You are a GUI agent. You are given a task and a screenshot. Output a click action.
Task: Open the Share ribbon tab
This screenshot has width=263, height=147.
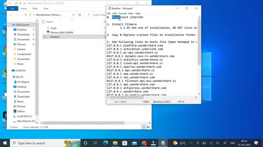click(35, 8)
